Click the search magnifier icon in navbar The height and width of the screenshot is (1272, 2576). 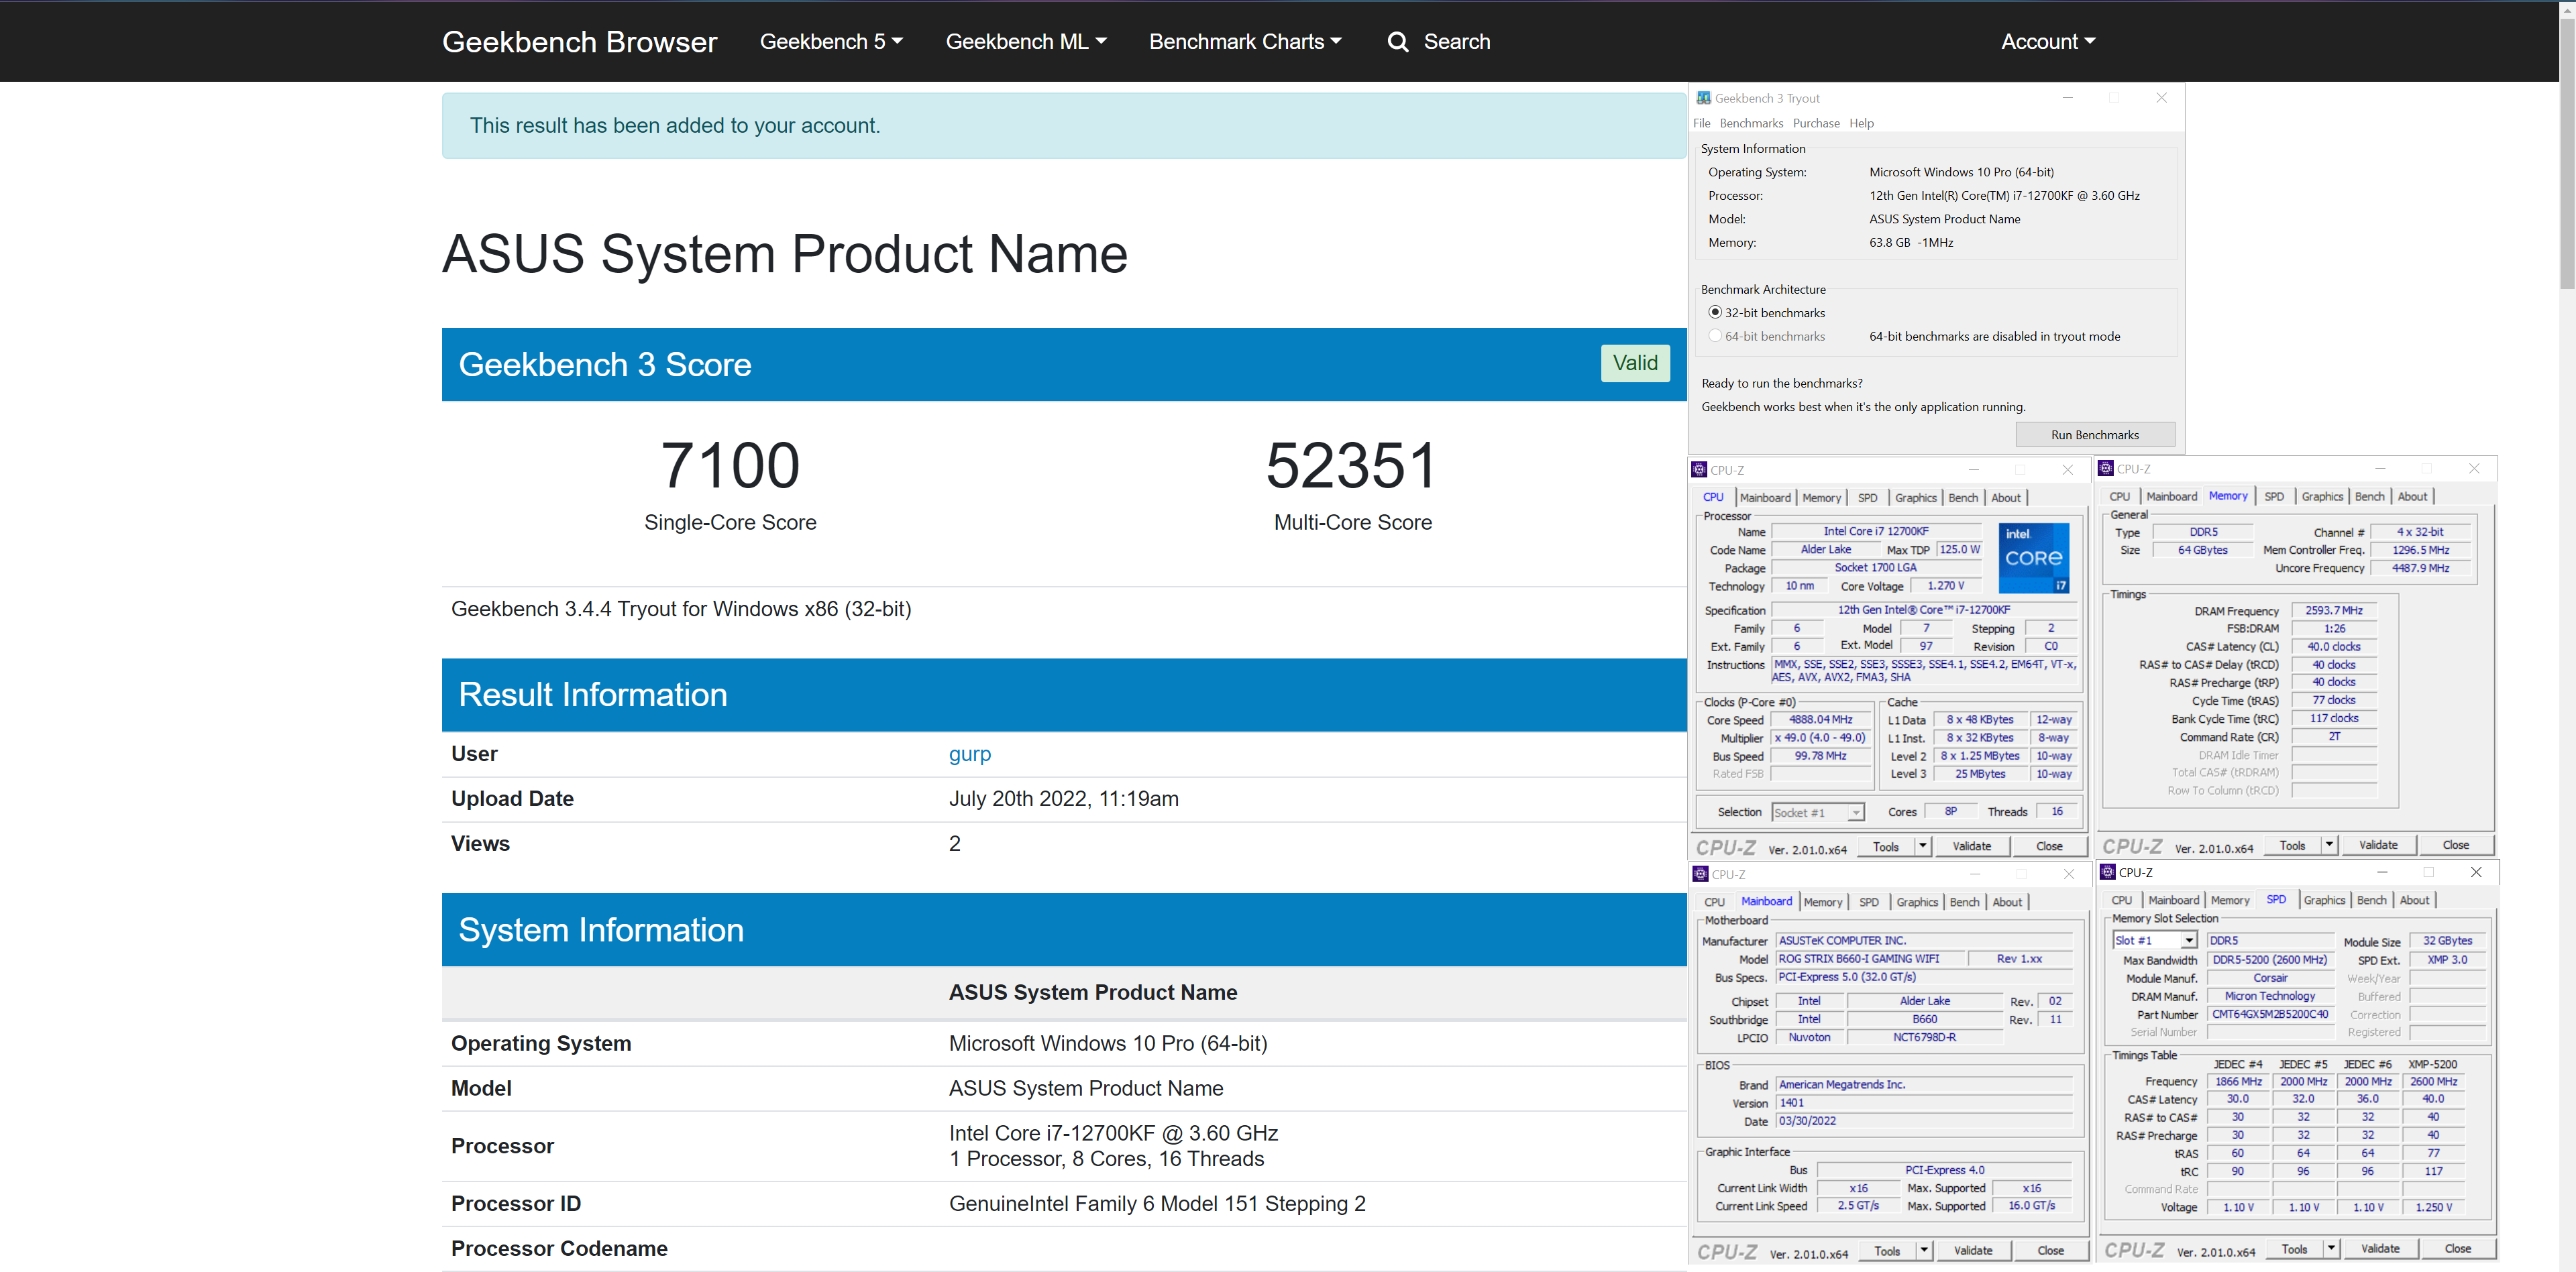pyautogui.click(x=1397, y=42)
